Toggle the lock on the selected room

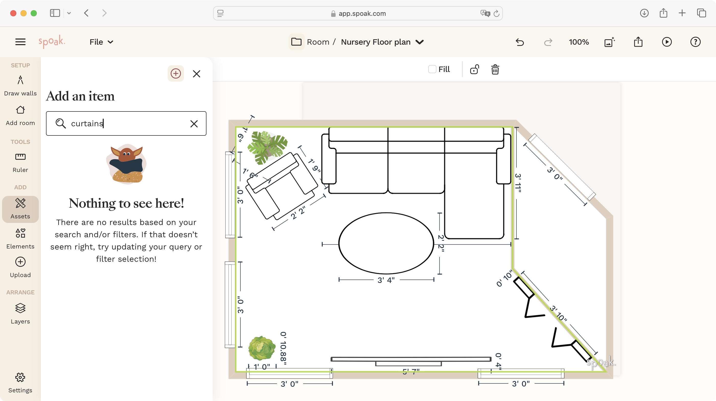pyautogui.click(x=475, y=69)
